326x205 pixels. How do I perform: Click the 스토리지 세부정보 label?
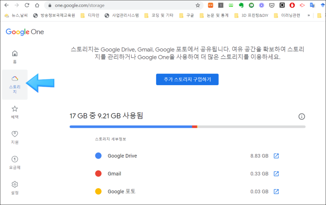[x=110, y=139]
